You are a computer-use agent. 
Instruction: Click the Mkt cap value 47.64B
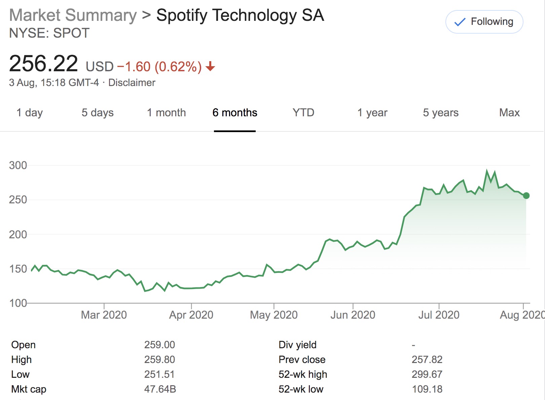[160, 389]
